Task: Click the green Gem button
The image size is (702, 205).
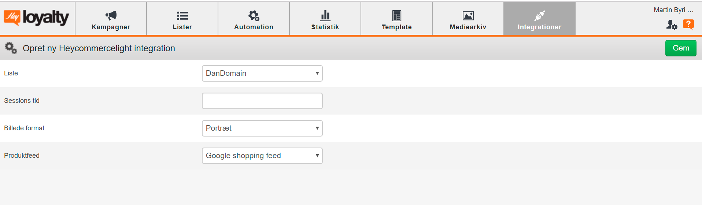Action: 681,48
